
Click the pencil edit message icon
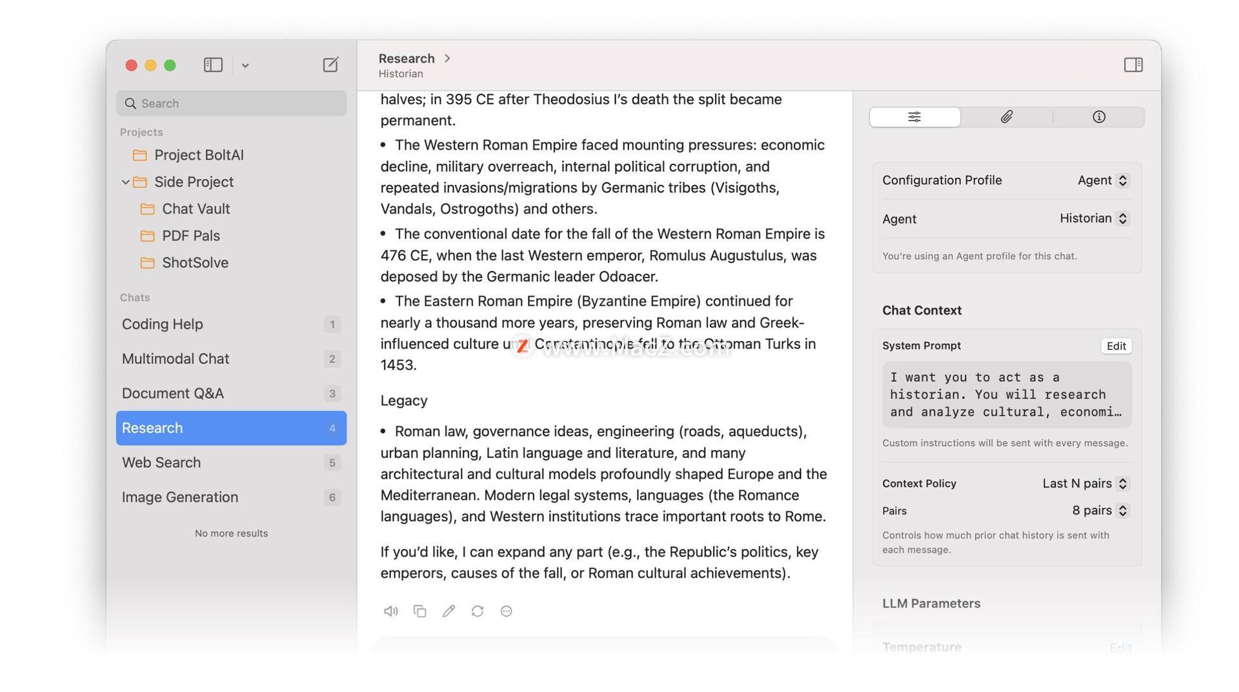click(448, 611)
